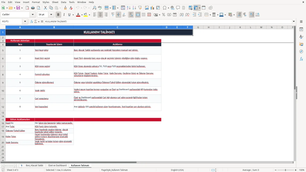Activate Clone Formatting paintbrush
Image resolution: width=306 pixels, height=172 pixels.
pos(65,8)
